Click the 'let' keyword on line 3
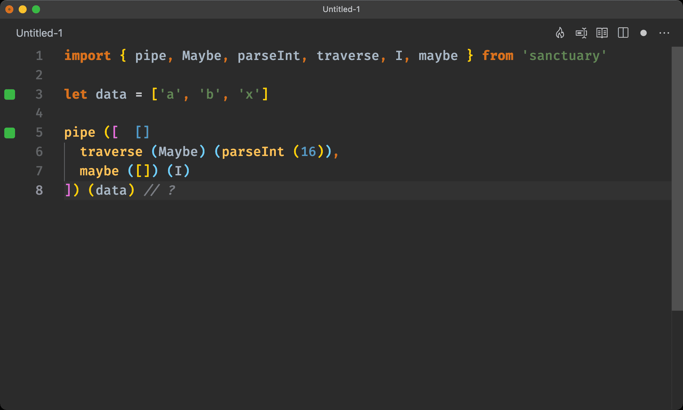 pyautogui.click(x=76, y=94)
